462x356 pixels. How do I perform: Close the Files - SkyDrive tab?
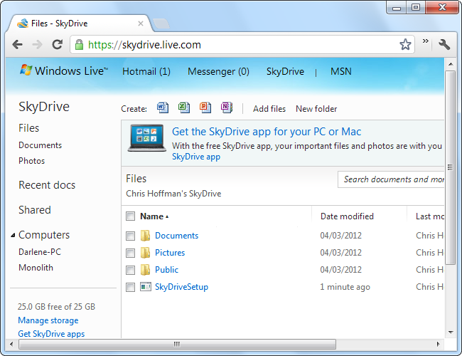click(x=141, y=23)
